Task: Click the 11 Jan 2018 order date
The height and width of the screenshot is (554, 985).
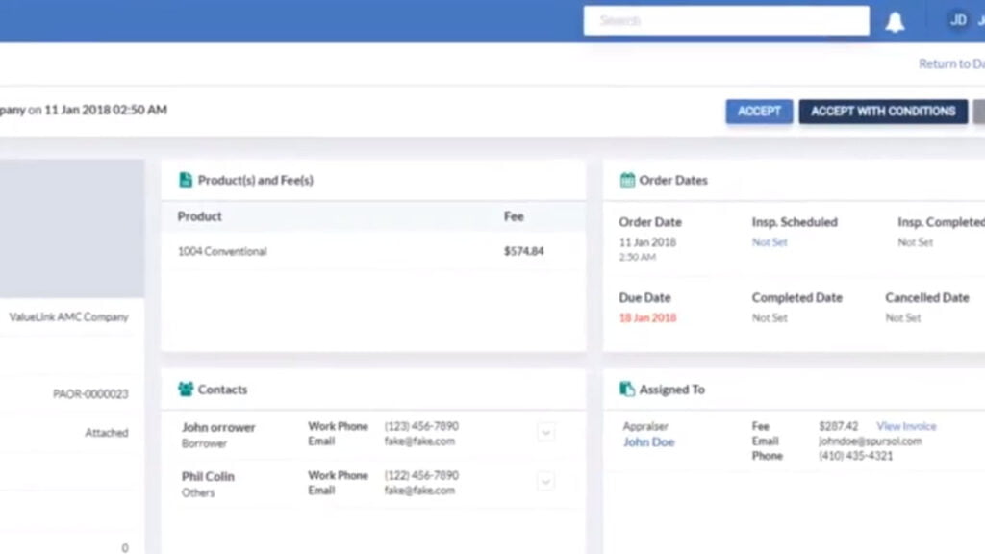Action: click(647, 241)
